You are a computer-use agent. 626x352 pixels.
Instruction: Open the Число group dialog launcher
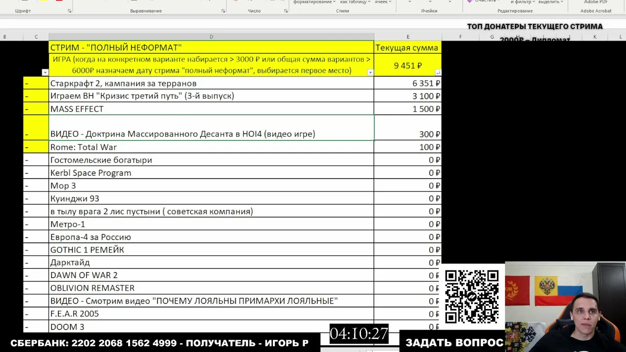click(285, 11)
